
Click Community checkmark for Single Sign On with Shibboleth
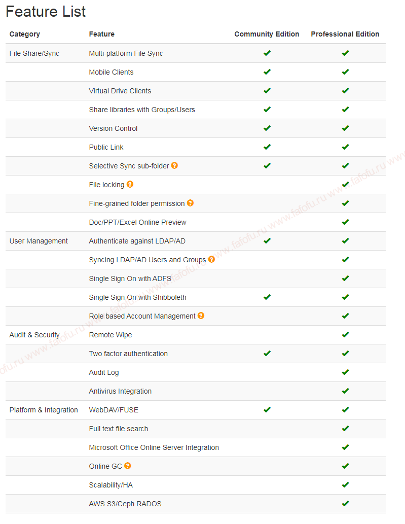267,297
